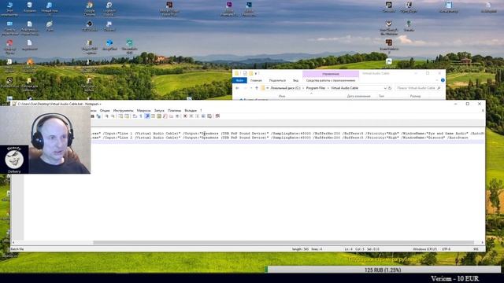Expand arrow after Локальный диск (C:) breadcrumb
This screenshot has height=283, width=504.
[x=303, y=88]
